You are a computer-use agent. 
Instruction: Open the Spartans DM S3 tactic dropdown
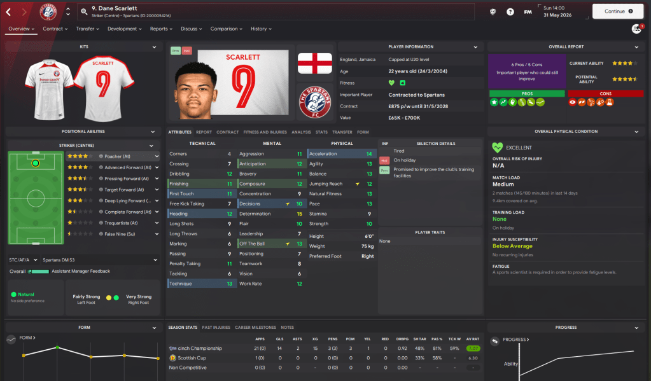pos(100,260)
